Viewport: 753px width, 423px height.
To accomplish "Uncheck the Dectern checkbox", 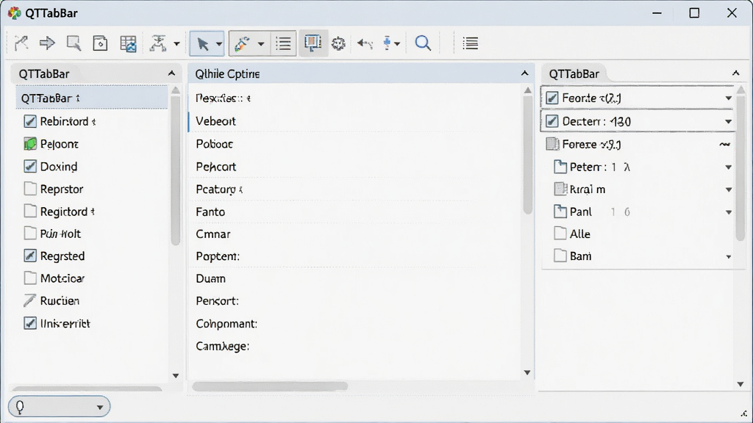I will pyautogui.click(x=552, y=121).
